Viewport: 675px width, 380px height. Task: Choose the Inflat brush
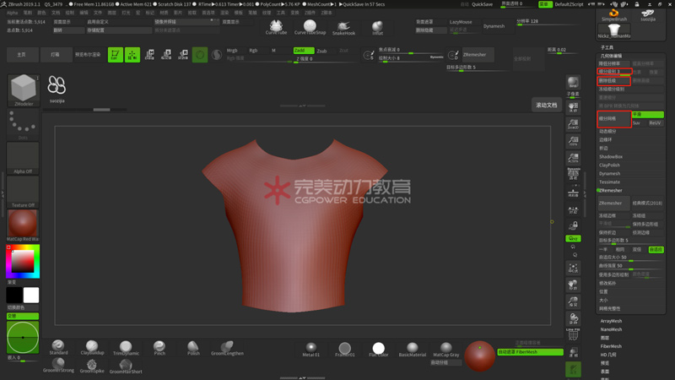pos(377,26)
